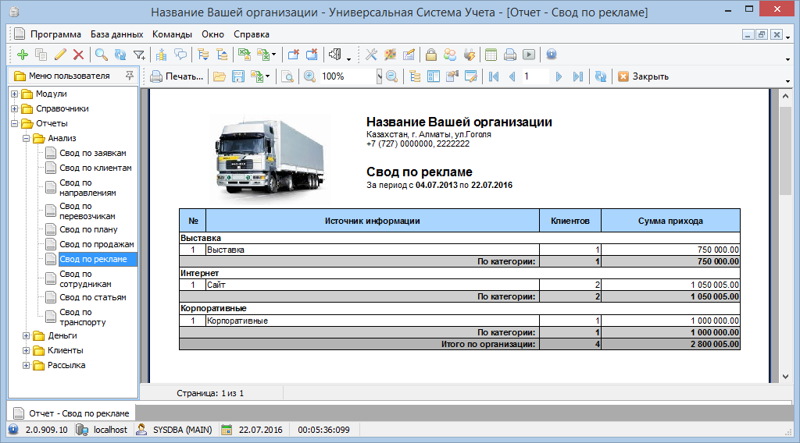Go to the last report page
Image resolution: width=800 pixels, height=443 pixels.
click(577, 76)
